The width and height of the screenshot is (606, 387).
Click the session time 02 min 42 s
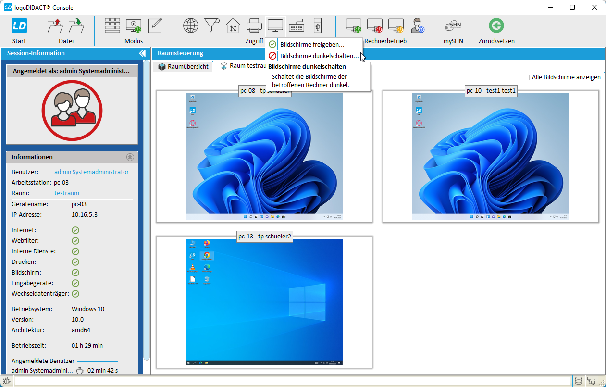(103, 371)
